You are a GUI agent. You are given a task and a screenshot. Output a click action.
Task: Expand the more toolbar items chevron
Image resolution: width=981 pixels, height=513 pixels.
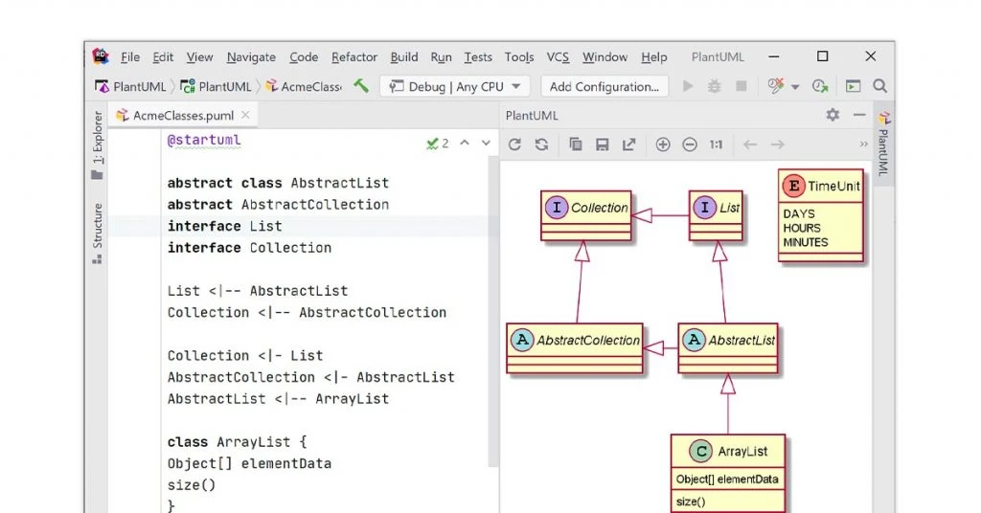click(x=863, y=145)
